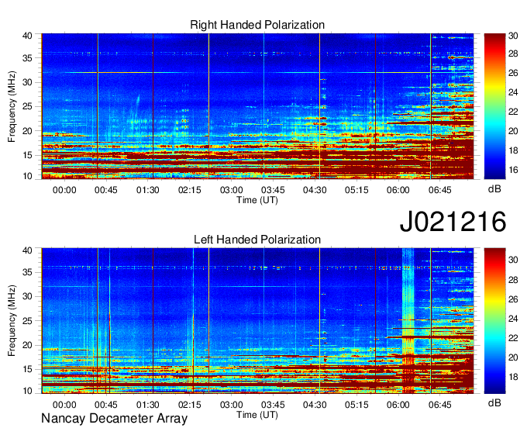Image resolution: width=527 pixels, height=428 pixels.
Task: Click Frequency (MHz) label of Left Handed plot
Action: tap(12, 321)
